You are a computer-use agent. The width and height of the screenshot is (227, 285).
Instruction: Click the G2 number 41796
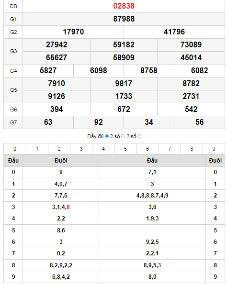click(x=174, y=32)
